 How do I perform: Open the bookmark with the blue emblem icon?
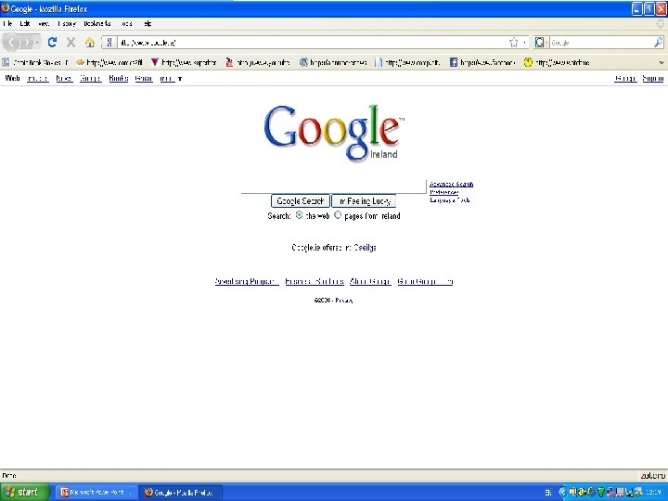[x=333, y=63]
